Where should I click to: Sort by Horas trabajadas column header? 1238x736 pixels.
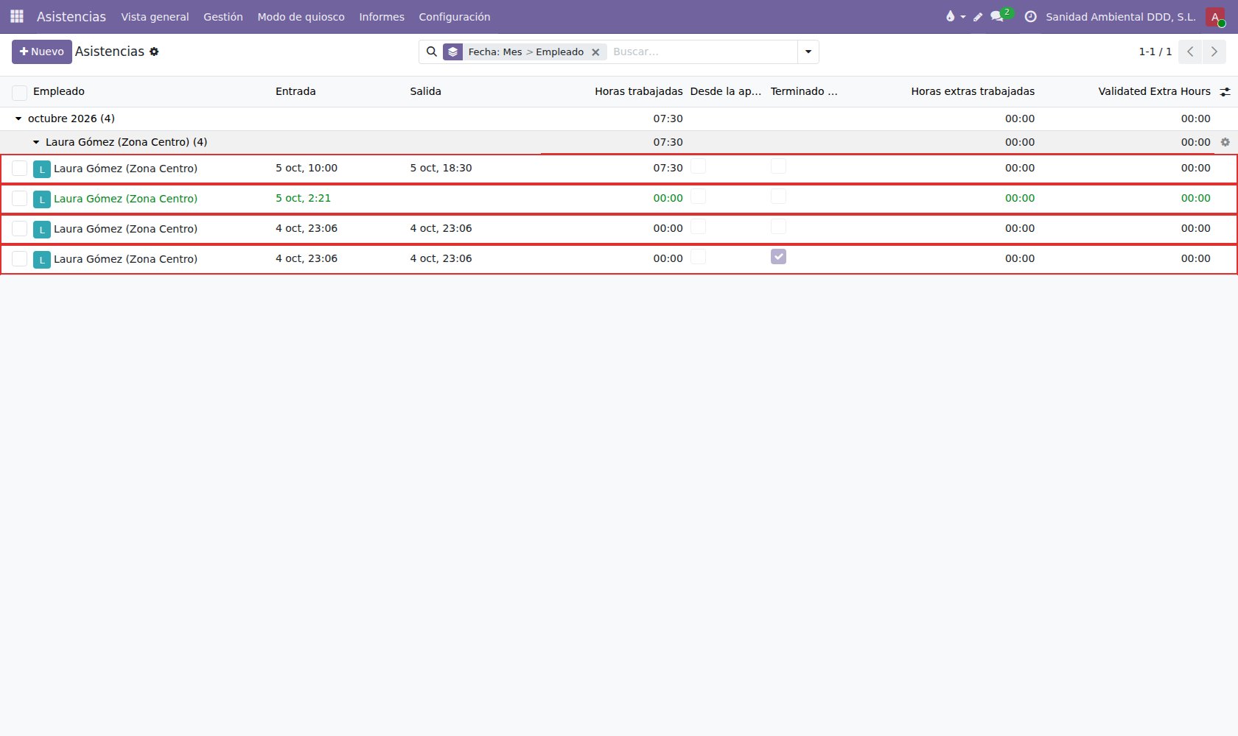(x=639, y=91)
